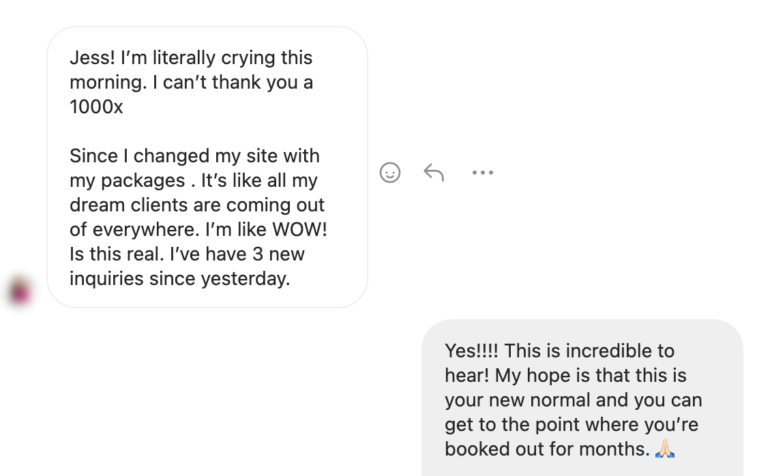Click the word "Yes!!!!" in the reply
Screen dimensions: 757x476
[472, 351]
